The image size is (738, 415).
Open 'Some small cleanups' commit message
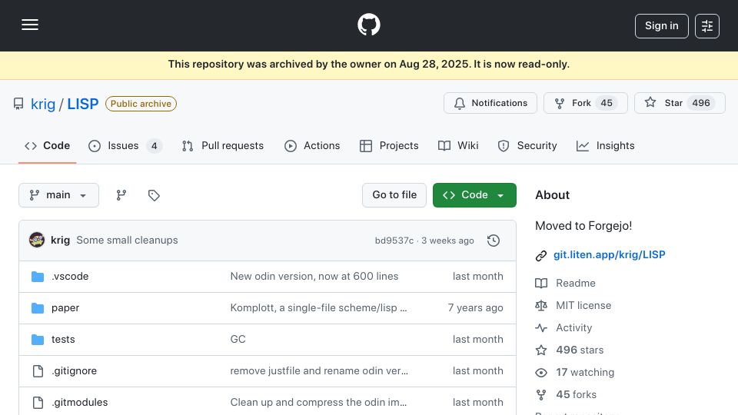coord(127,240)
